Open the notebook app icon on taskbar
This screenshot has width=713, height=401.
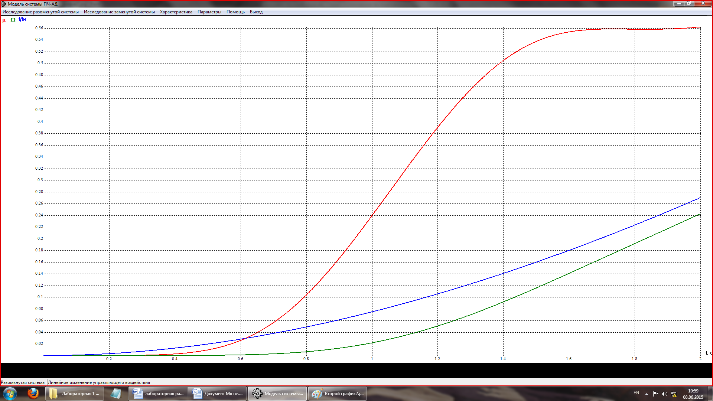coord(116,394)
